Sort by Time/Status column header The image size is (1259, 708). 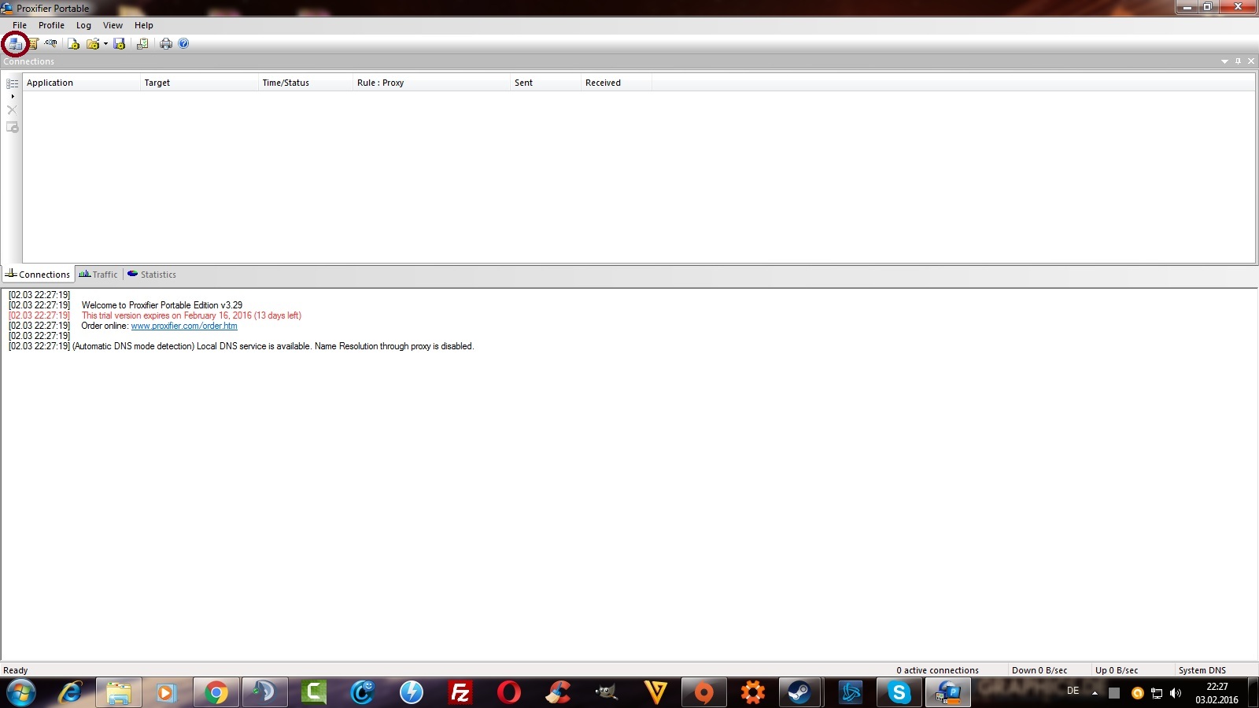[305, 83]
